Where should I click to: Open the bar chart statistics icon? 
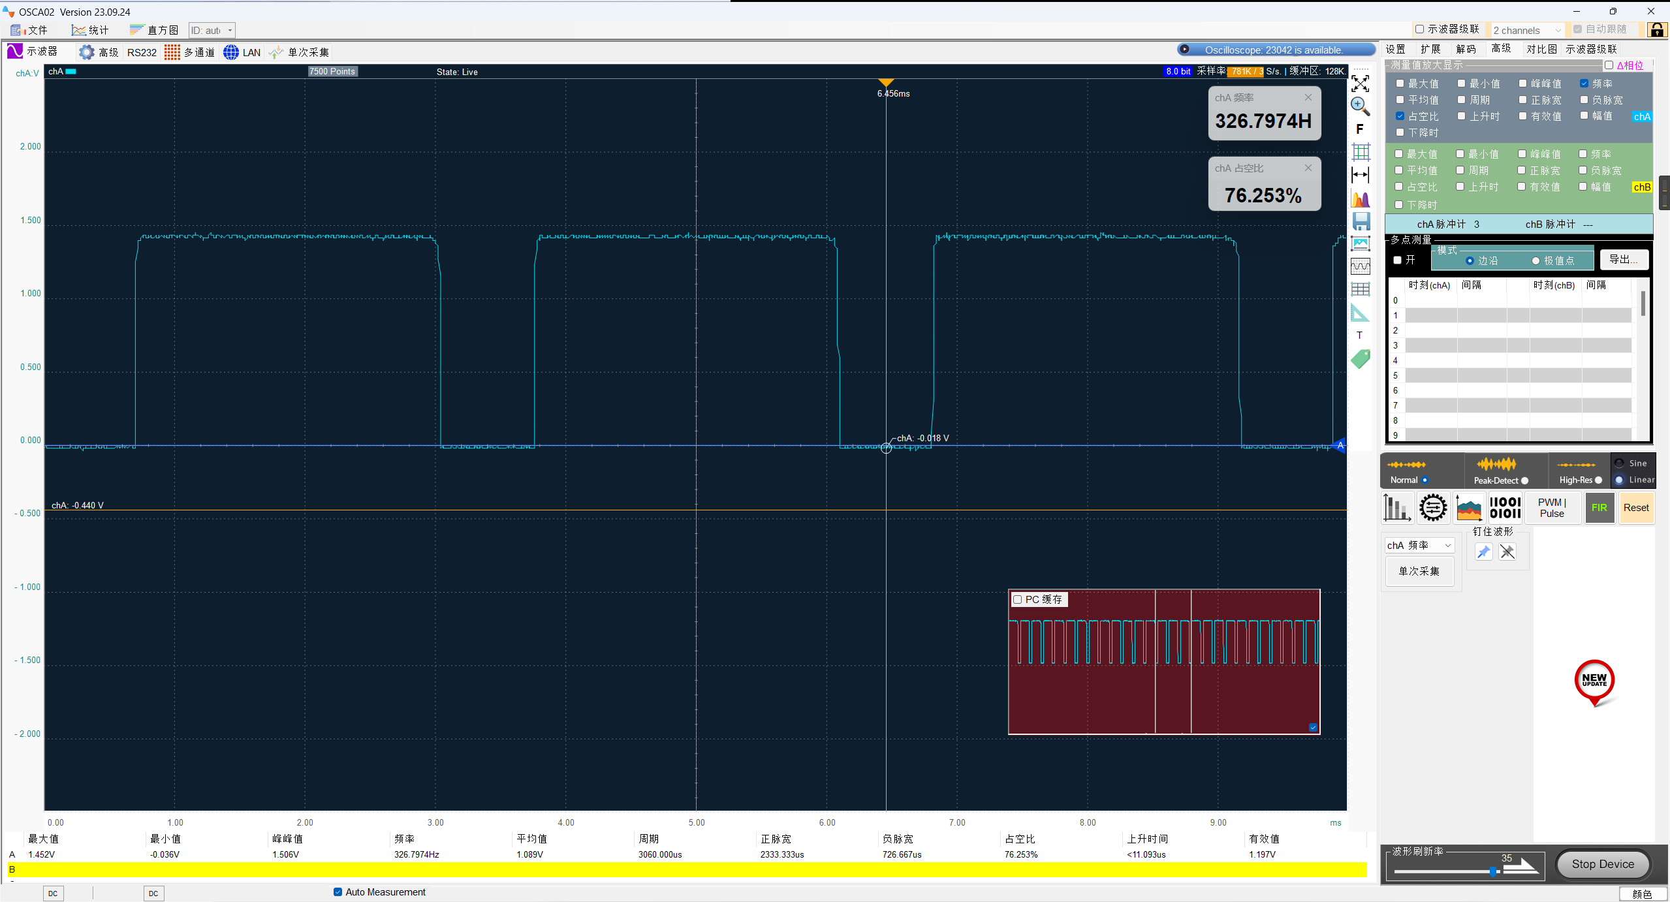[x=1397, y=507]
